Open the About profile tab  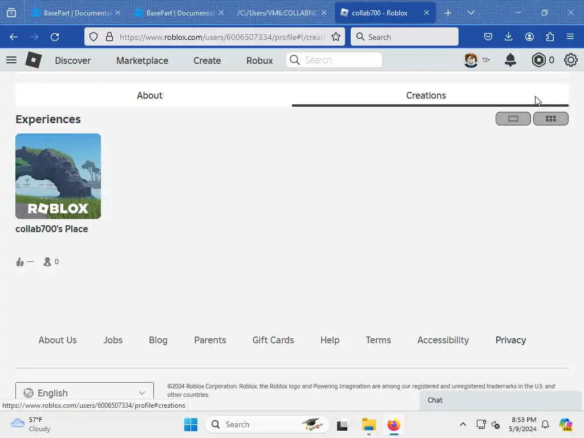click(150, 95)
